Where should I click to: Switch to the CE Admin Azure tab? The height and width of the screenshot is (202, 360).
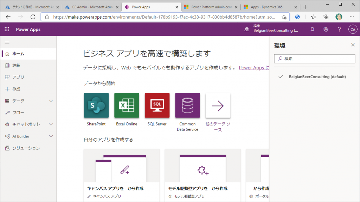pos(91,7)
